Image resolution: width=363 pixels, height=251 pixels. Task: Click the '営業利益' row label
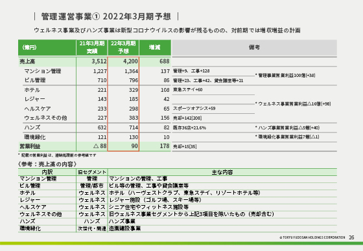click(x=30, y=147)
